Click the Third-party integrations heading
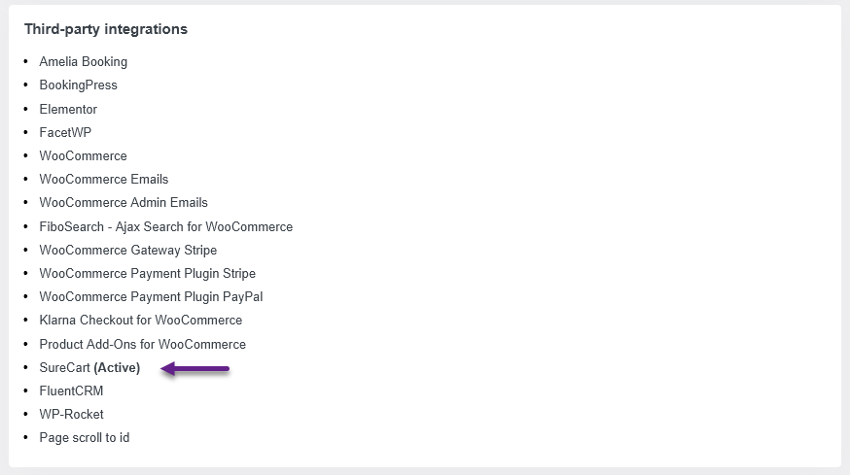Viewport: 850px width, 475px height. 106,29
